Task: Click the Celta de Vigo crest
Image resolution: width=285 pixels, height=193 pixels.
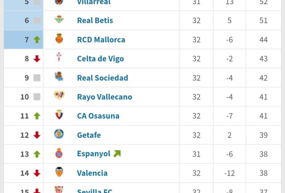Action: click(x=59, y=58)
